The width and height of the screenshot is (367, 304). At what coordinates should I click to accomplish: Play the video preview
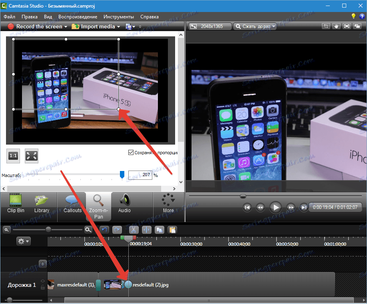[275, 207]
